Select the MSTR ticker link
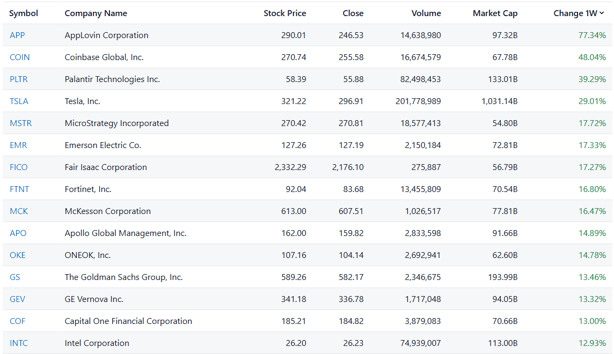 (x=21, y=123)
